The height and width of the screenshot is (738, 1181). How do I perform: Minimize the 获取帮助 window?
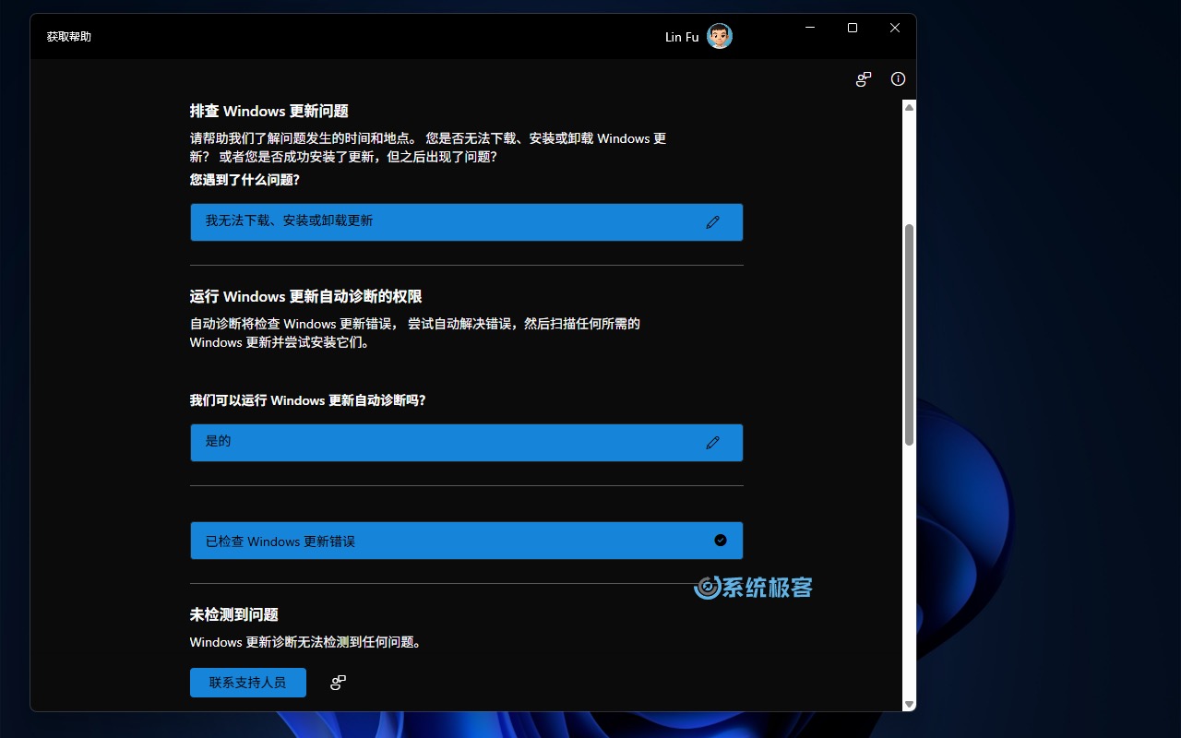coord(810,28)
